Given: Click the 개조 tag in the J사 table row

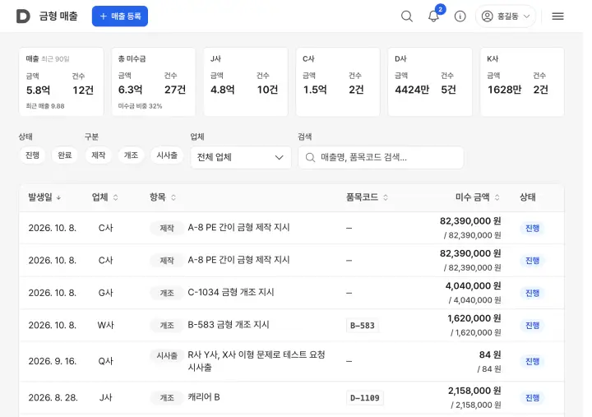Looking at the screenshot, I should pos(167,398).
